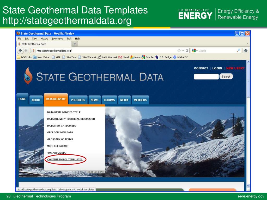The height and width of the screenshot is (200, 267).
Task: Open URL history dropdown arrow beside star
Action: [x=183, y=51]
